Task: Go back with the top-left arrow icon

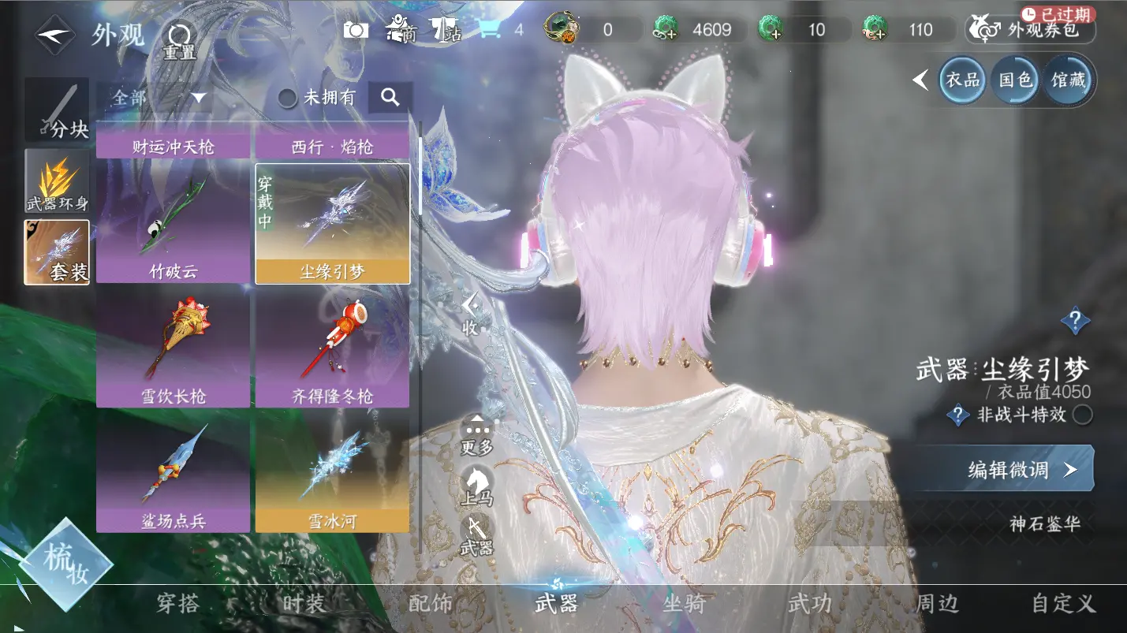Action: (55, 35)
